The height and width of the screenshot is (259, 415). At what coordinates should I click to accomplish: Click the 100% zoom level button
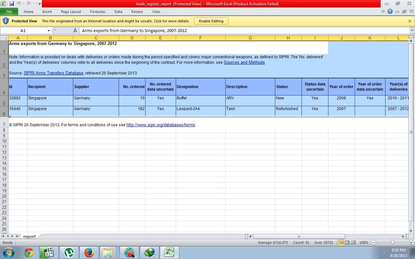(364, 242)
